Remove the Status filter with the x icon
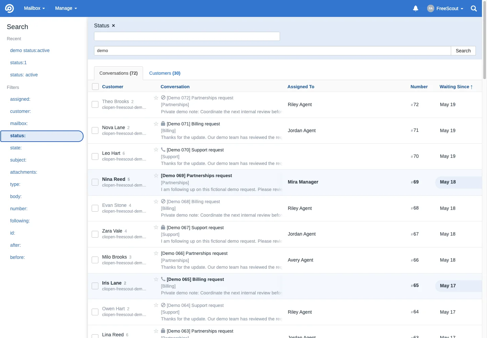The height and width of the screenshot is (338, 487). tap(113, 26)
